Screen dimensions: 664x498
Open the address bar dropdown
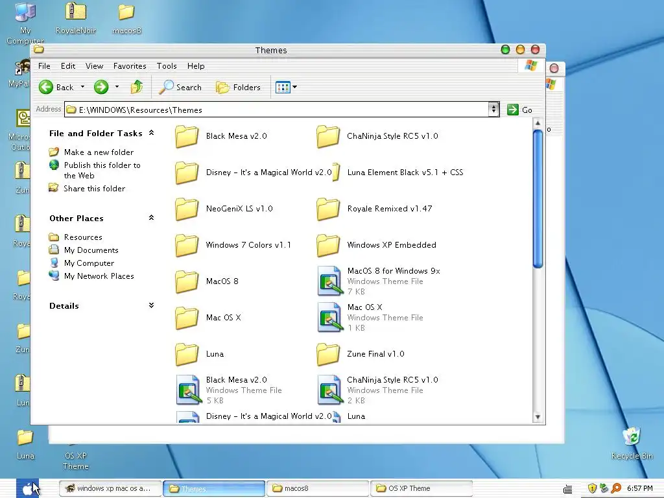pyautogui.click(x=493, y=109)
